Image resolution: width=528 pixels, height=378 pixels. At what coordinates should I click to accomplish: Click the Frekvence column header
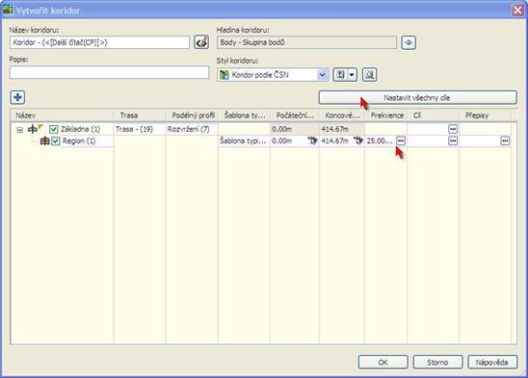386,115
